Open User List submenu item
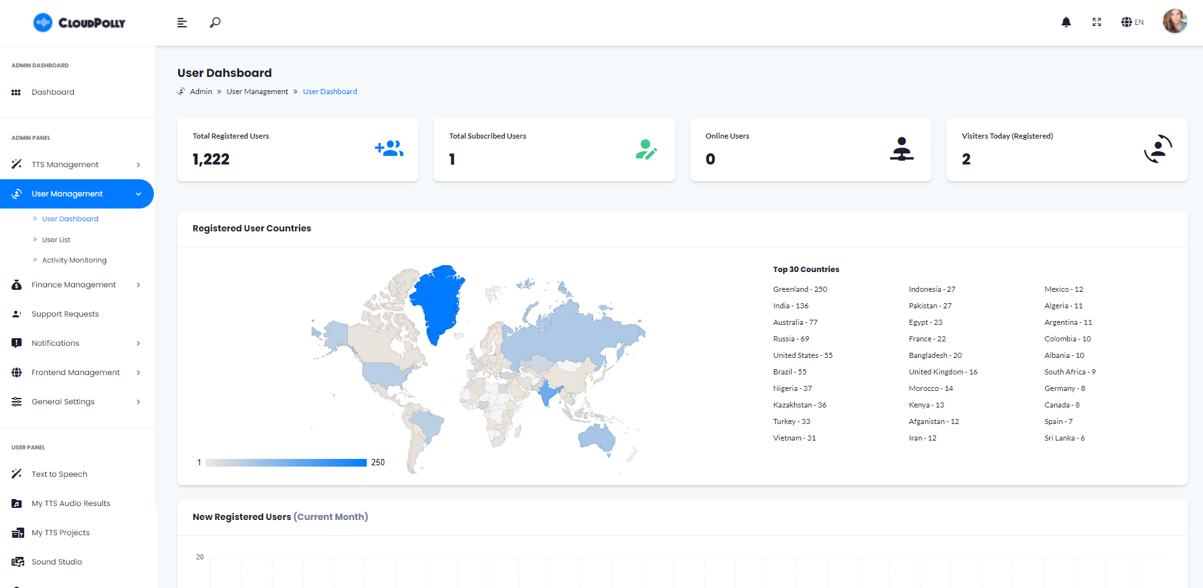The image size is (1203, 588). [x=56, y=240]
